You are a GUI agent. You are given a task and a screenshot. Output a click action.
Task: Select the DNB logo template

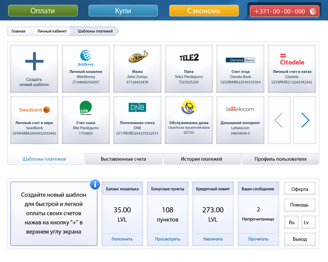pos(137,107)
